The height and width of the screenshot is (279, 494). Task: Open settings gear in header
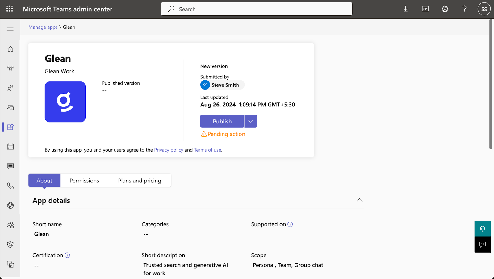(x=445, y=9)
